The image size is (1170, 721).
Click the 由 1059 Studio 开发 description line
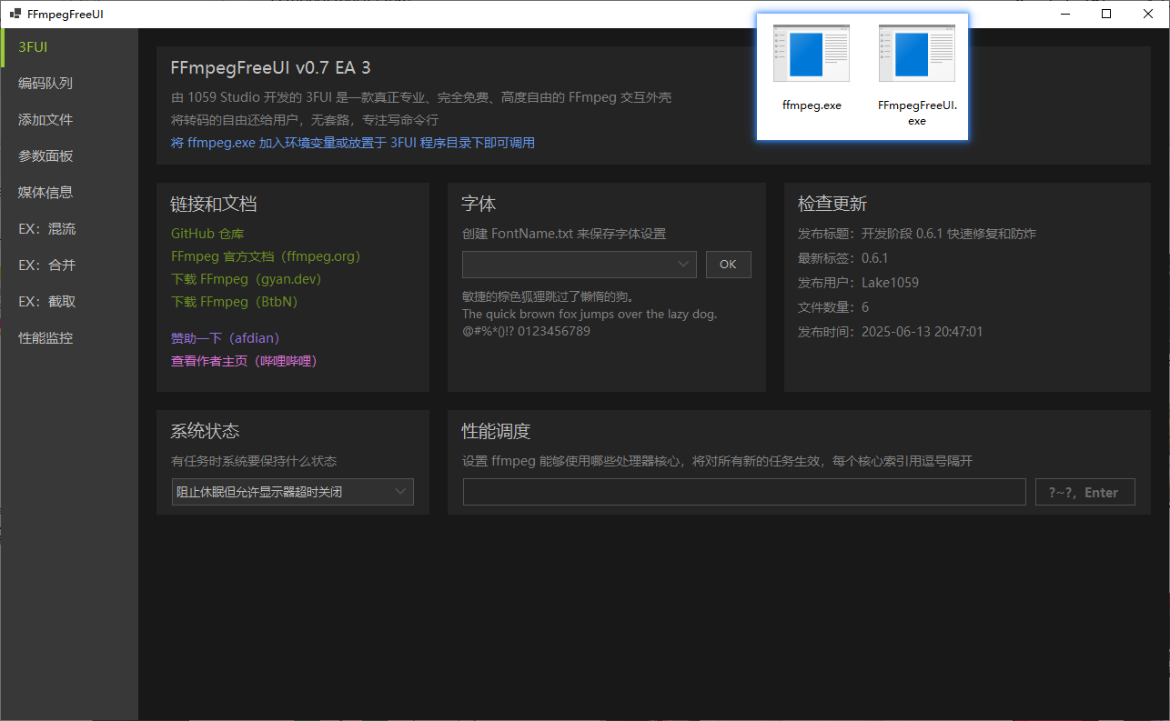click(x=421, y=97)
